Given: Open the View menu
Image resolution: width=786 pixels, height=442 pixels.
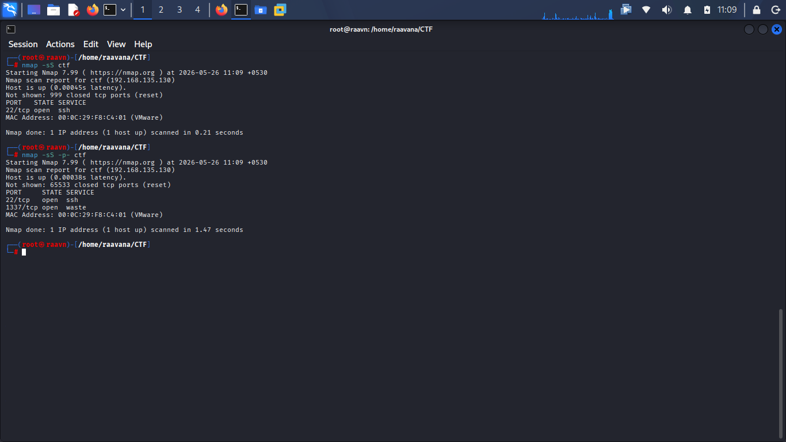Looking at the screenshot, I should [x=116, y=44].
